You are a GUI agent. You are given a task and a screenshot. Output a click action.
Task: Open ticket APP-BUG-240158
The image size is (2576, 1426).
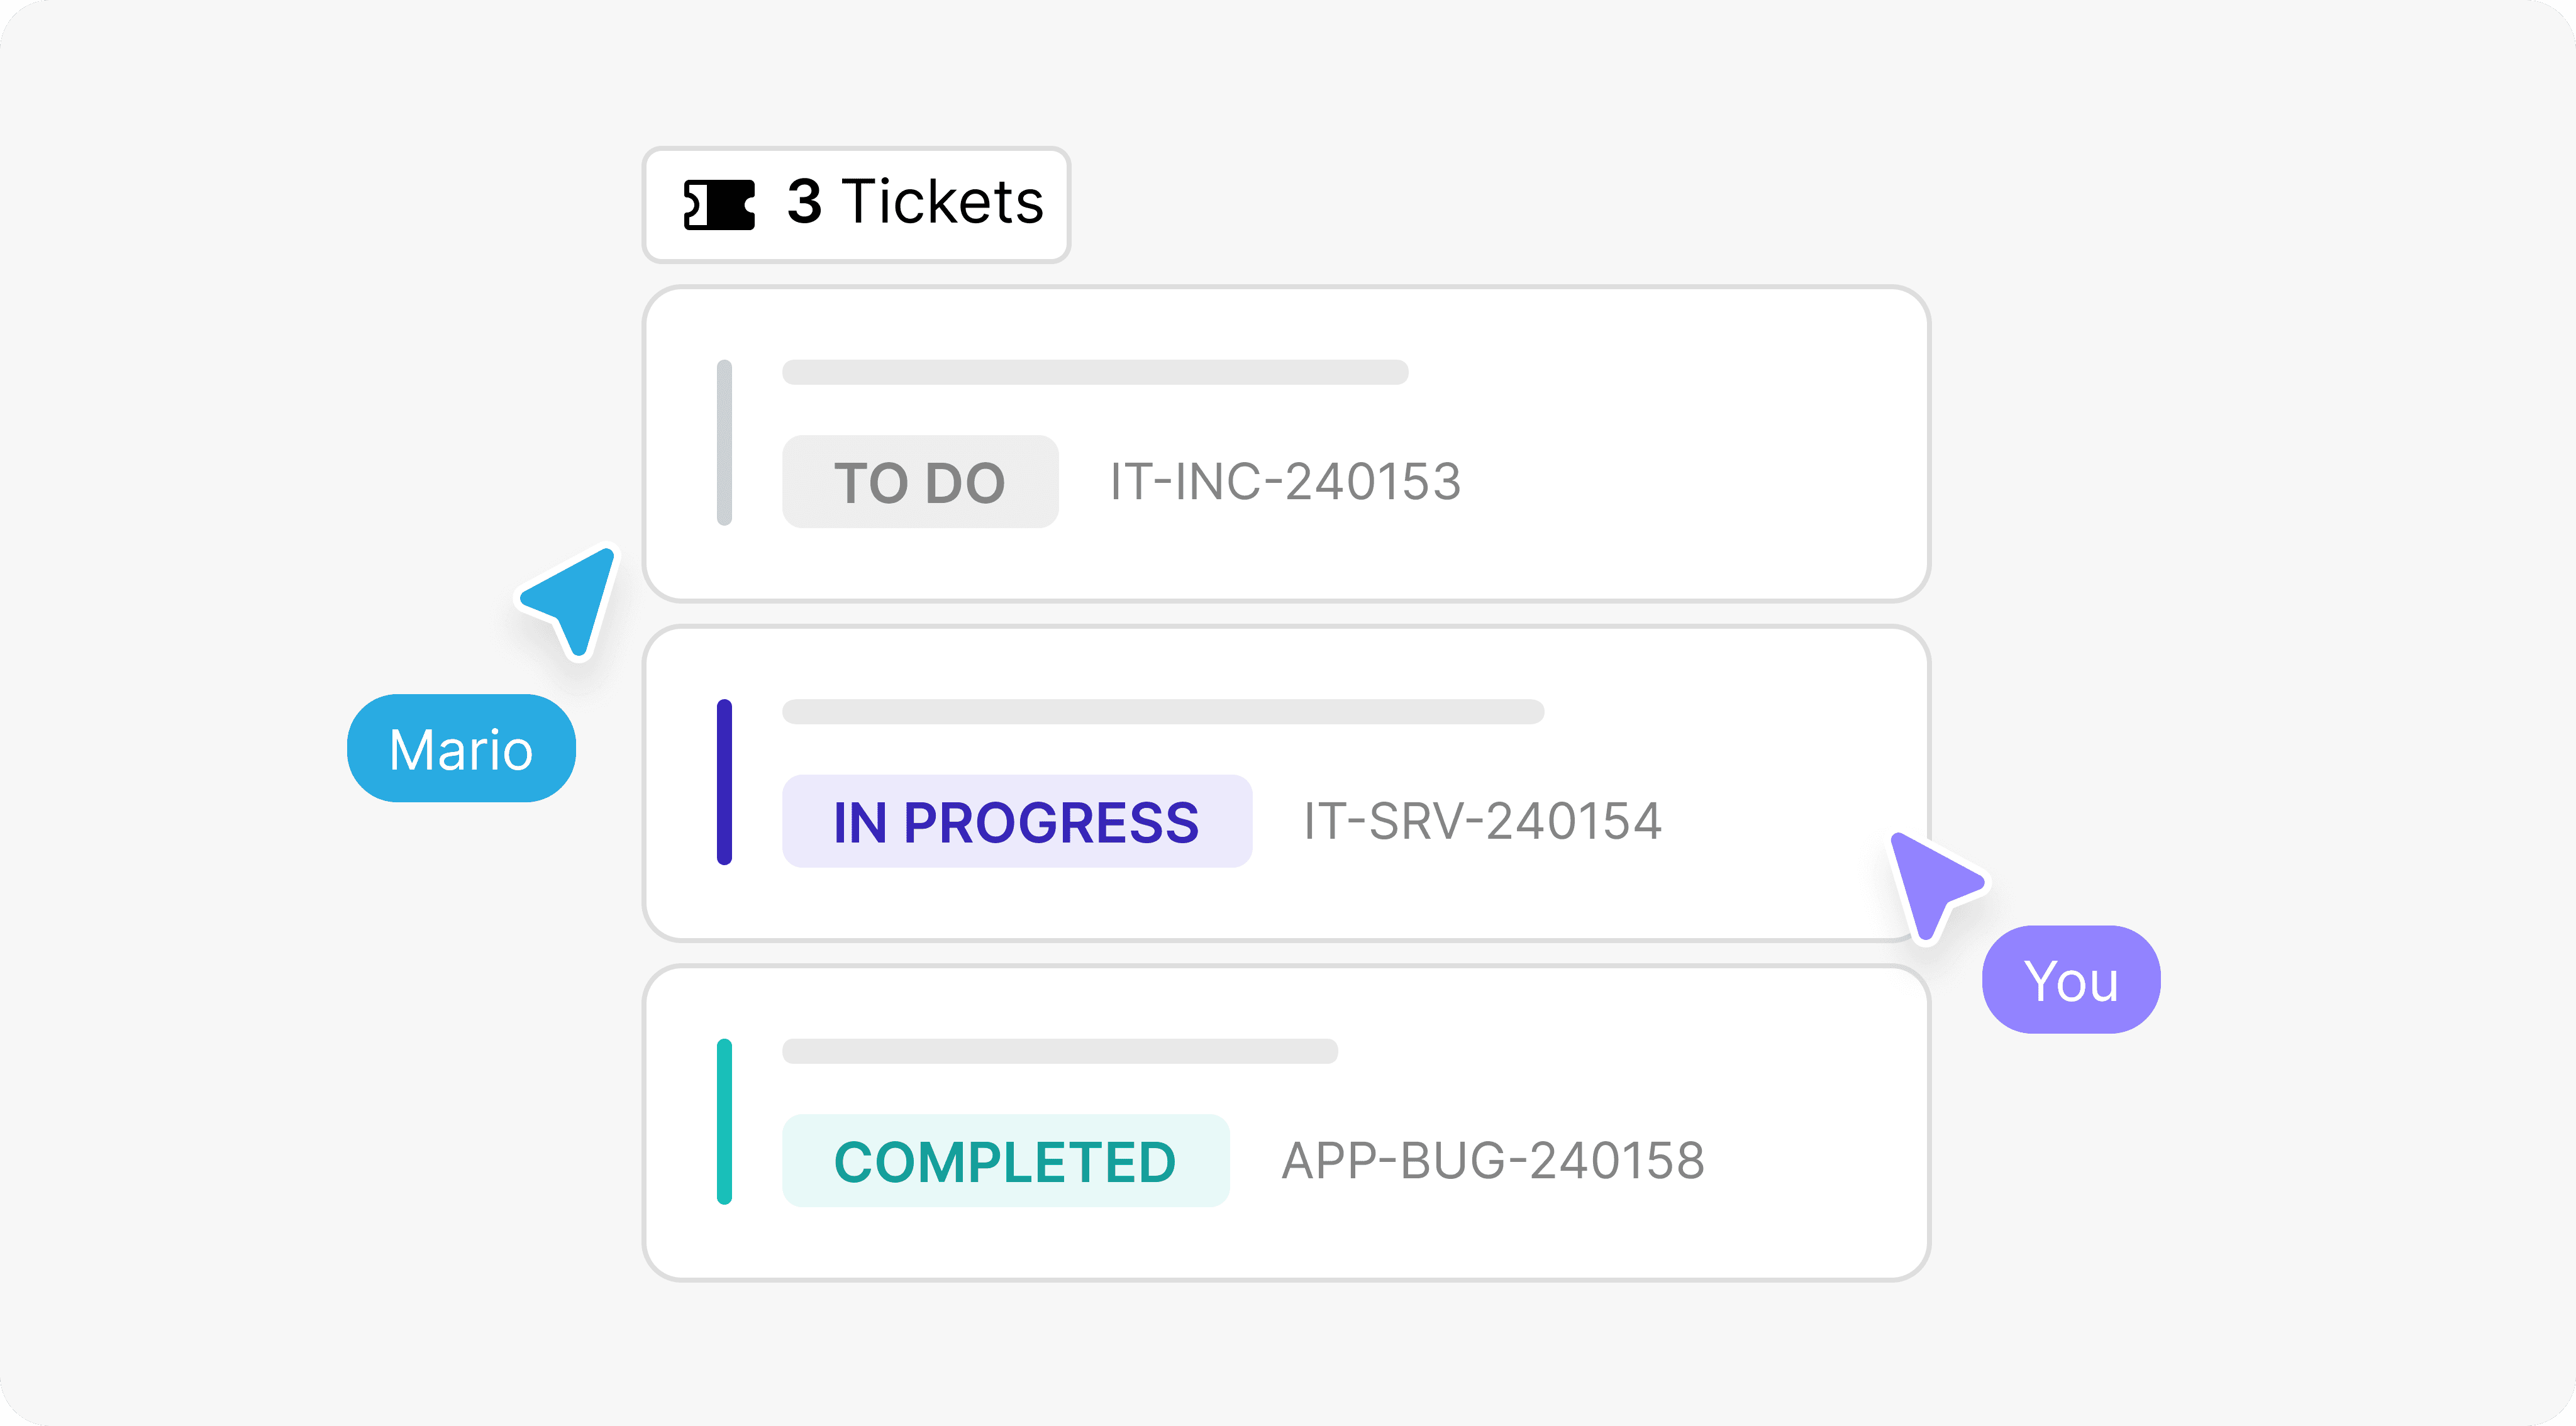(x=1493, y=1161)
